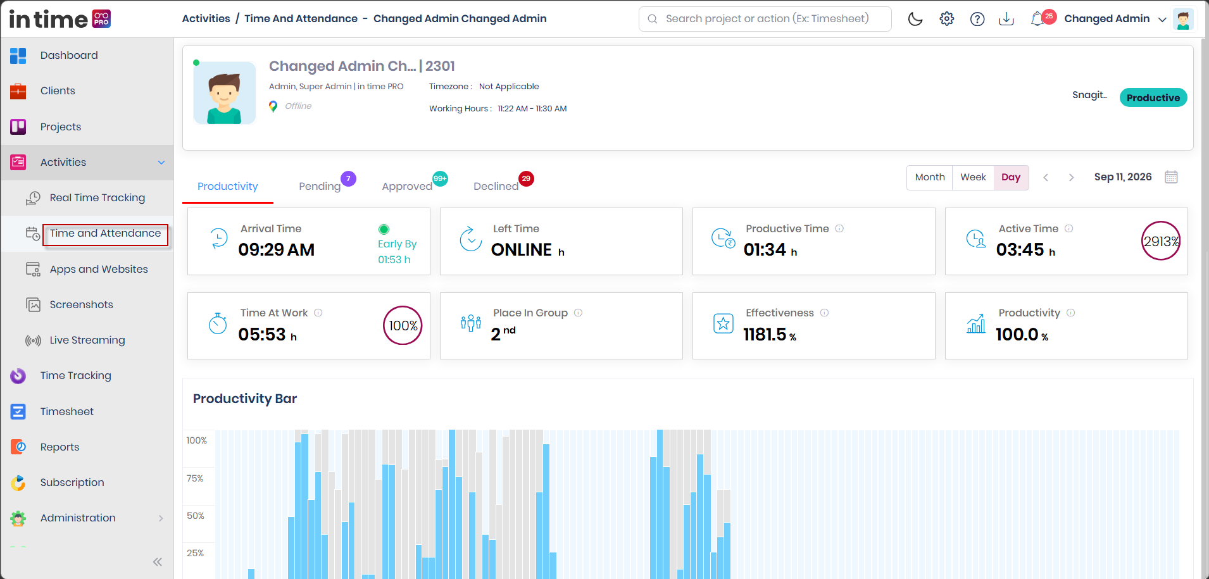Open settings gear icon in header
This screenshot has width=1209, height=579.
tap(946, 19)
